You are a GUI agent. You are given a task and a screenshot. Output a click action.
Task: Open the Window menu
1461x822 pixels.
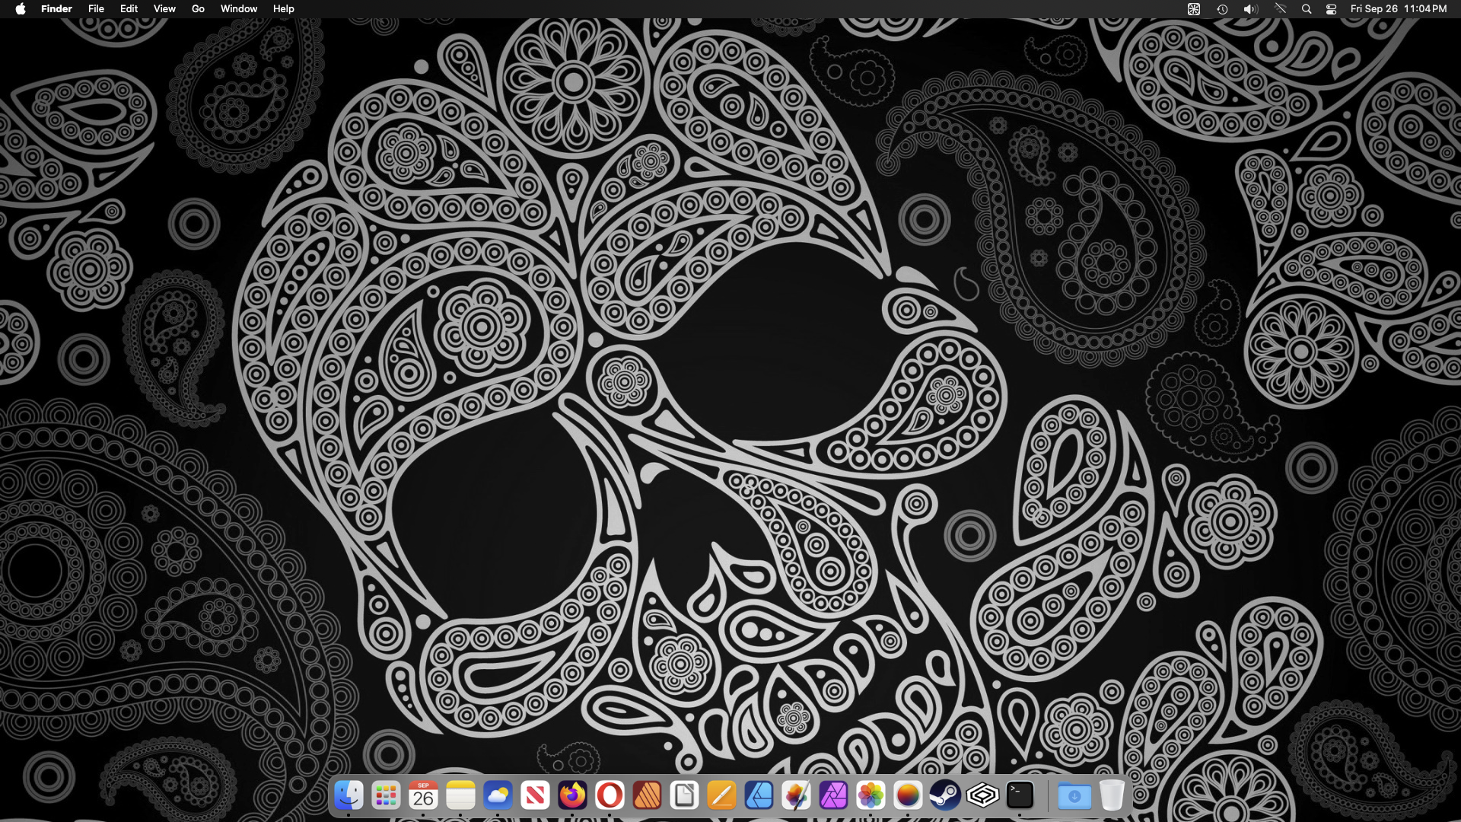tap(239, 9)
